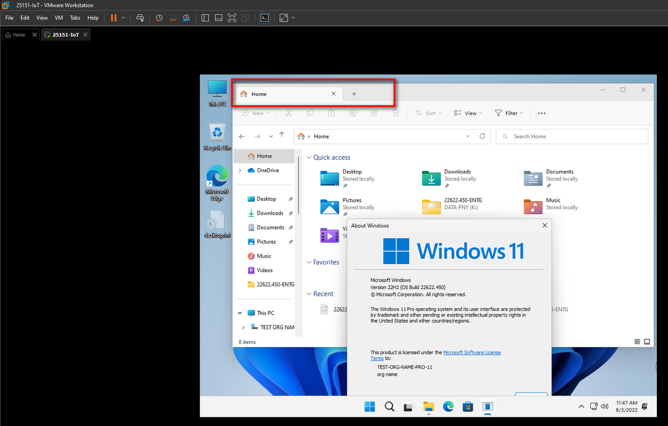
Task: Close the Home File Explorer tab
Action: click(333, 94)
